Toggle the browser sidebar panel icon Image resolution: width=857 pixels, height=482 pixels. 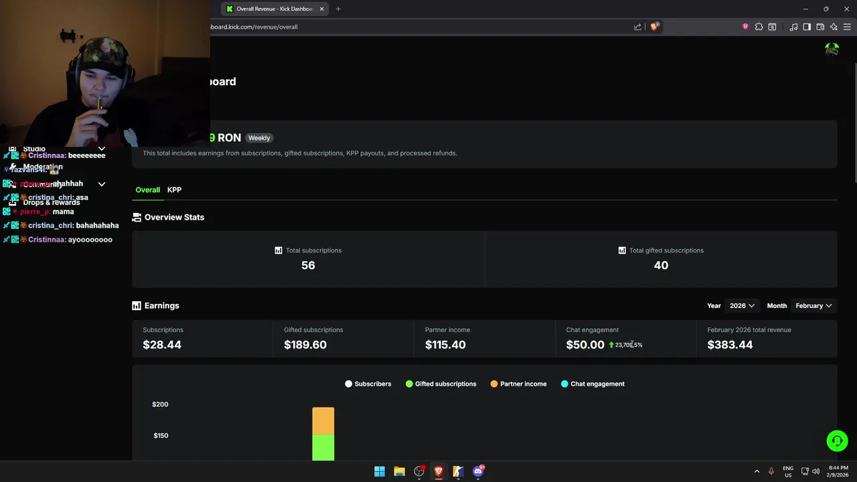click(807, 27)
